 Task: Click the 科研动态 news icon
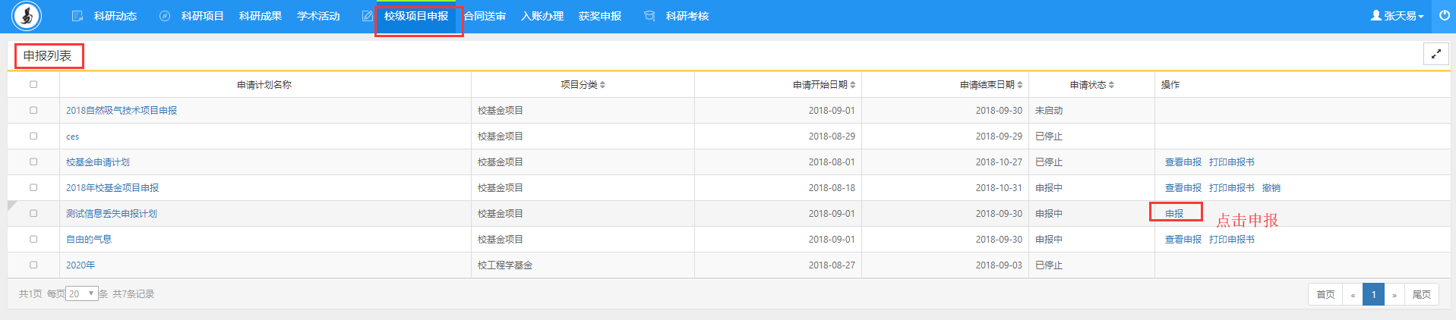click(x=77, y=16)
